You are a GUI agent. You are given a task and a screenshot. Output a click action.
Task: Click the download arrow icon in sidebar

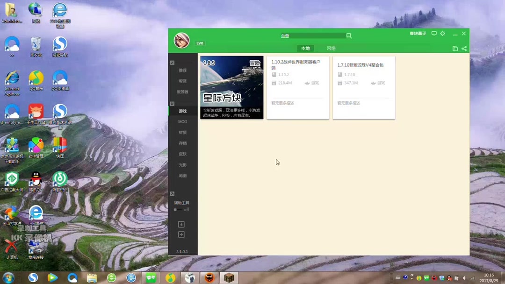(x=182, y=224)
